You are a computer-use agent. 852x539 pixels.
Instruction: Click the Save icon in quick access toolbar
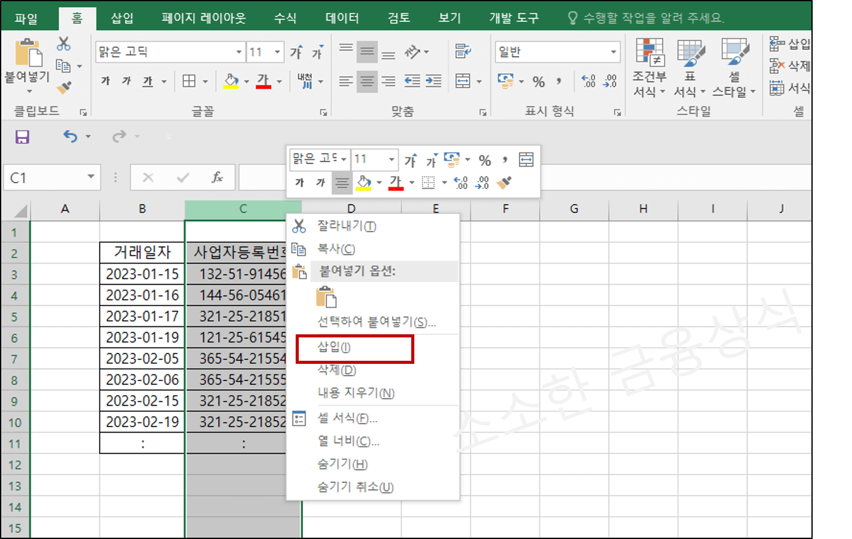(x=23, y=136)
